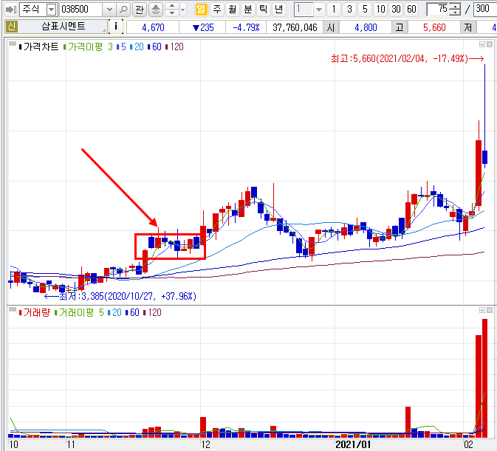The width and height of the screenshot is (497, 451).
Task: Expand the stock code history dropdown
Action: coord(109,10)
